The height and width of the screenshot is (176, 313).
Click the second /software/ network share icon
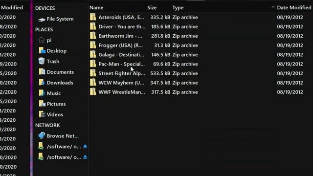[x=41, y=157]
